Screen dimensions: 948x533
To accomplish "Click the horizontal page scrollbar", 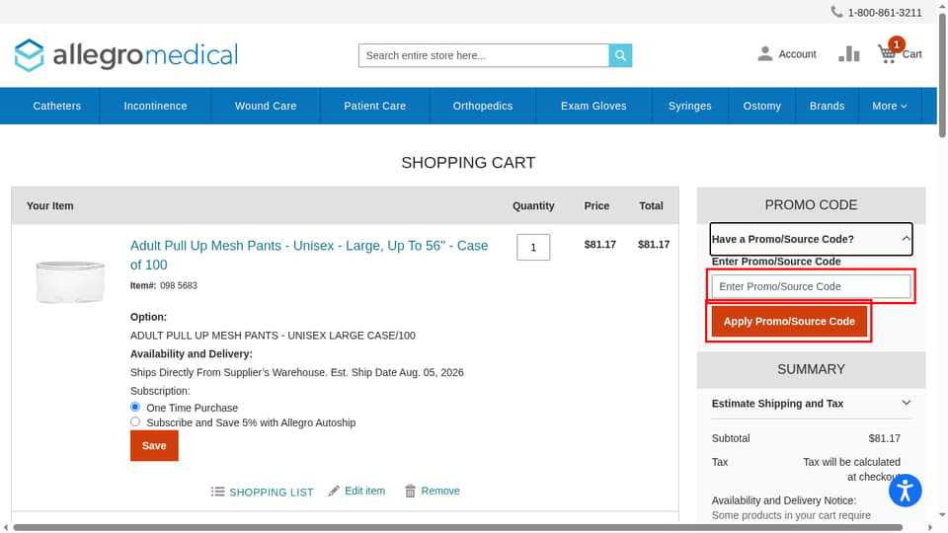I will pyautogui.click(x=457, y=527).
